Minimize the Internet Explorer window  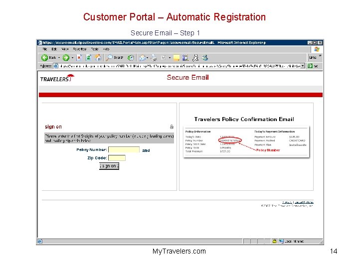310,42
